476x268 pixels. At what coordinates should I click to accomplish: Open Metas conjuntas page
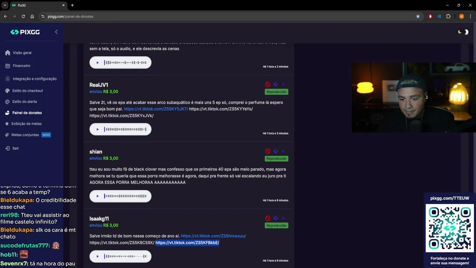tap(25, 135)
